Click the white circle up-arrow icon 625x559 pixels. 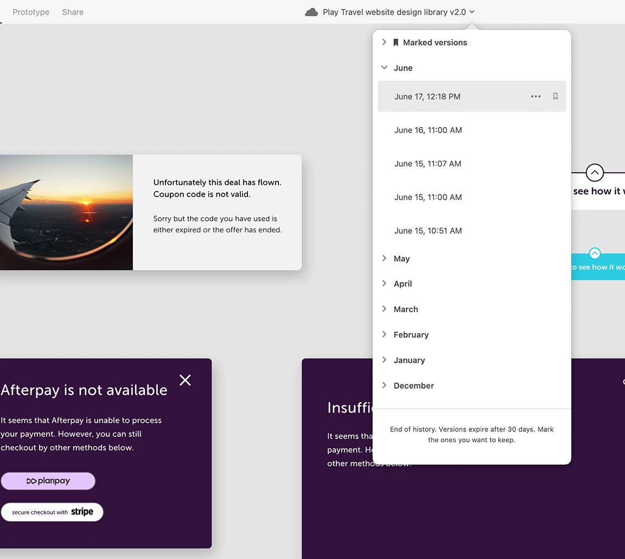[595, 173]
